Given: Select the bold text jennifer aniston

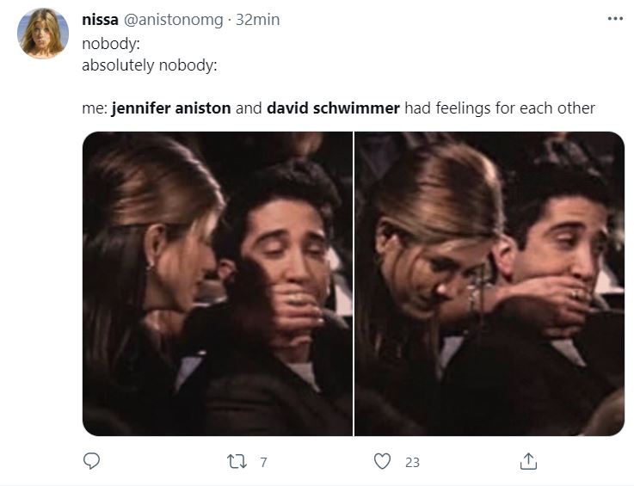Looking at the screenshot, I should tap(171, 108).
